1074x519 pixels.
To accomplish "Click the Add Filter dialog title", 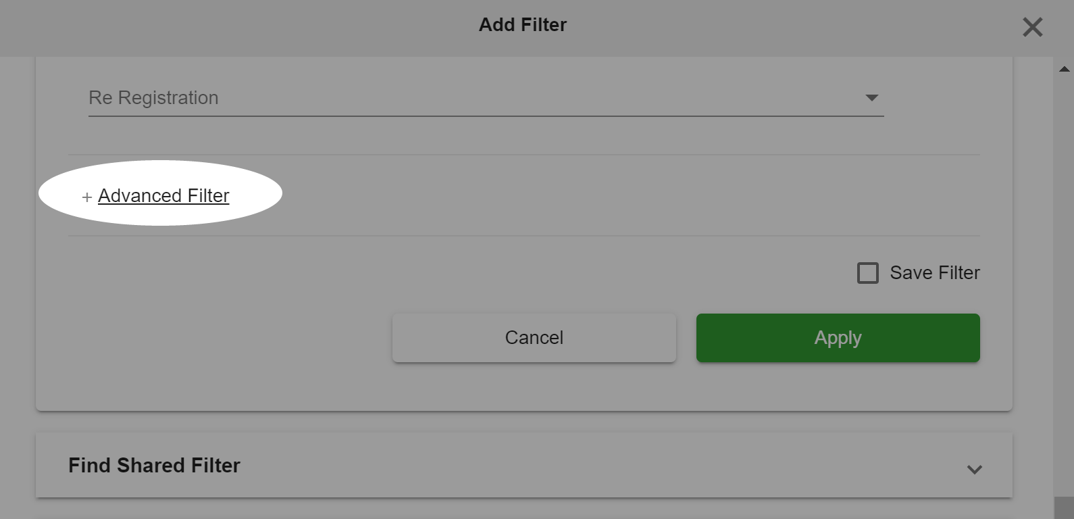I will click(x=523, y=25).
